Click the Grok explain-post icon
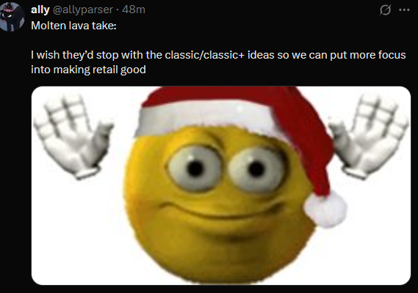This screenshot has width=418, height=293. point(385,10)
